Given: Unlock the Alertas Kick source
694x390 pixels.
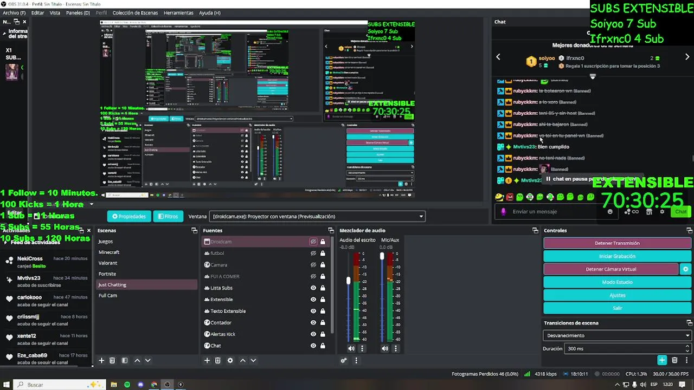Looking at the screenshot, I should [x=323, y=334].
